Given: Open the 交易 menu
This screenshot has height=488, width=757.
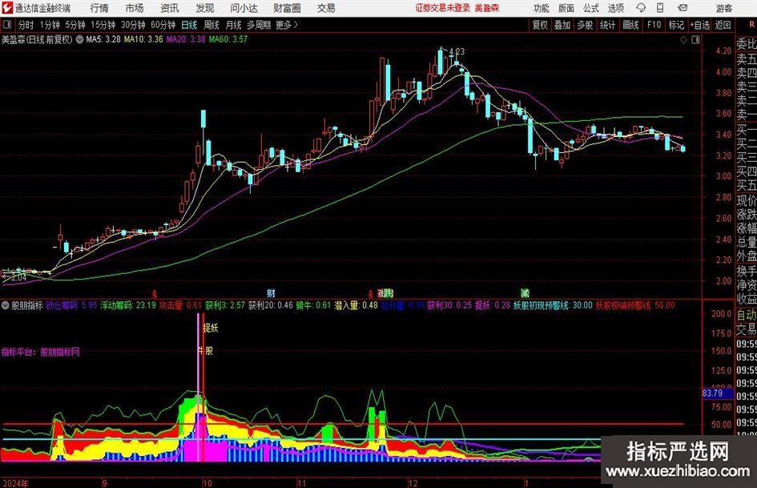Looking at the screenshot, I should coord(326,8).
